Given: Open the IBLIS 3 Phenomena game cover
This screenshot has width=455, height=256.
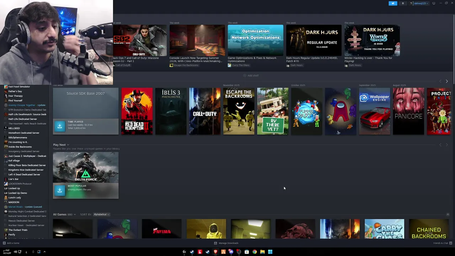Looking at the screenshot, I should (171, 111).
